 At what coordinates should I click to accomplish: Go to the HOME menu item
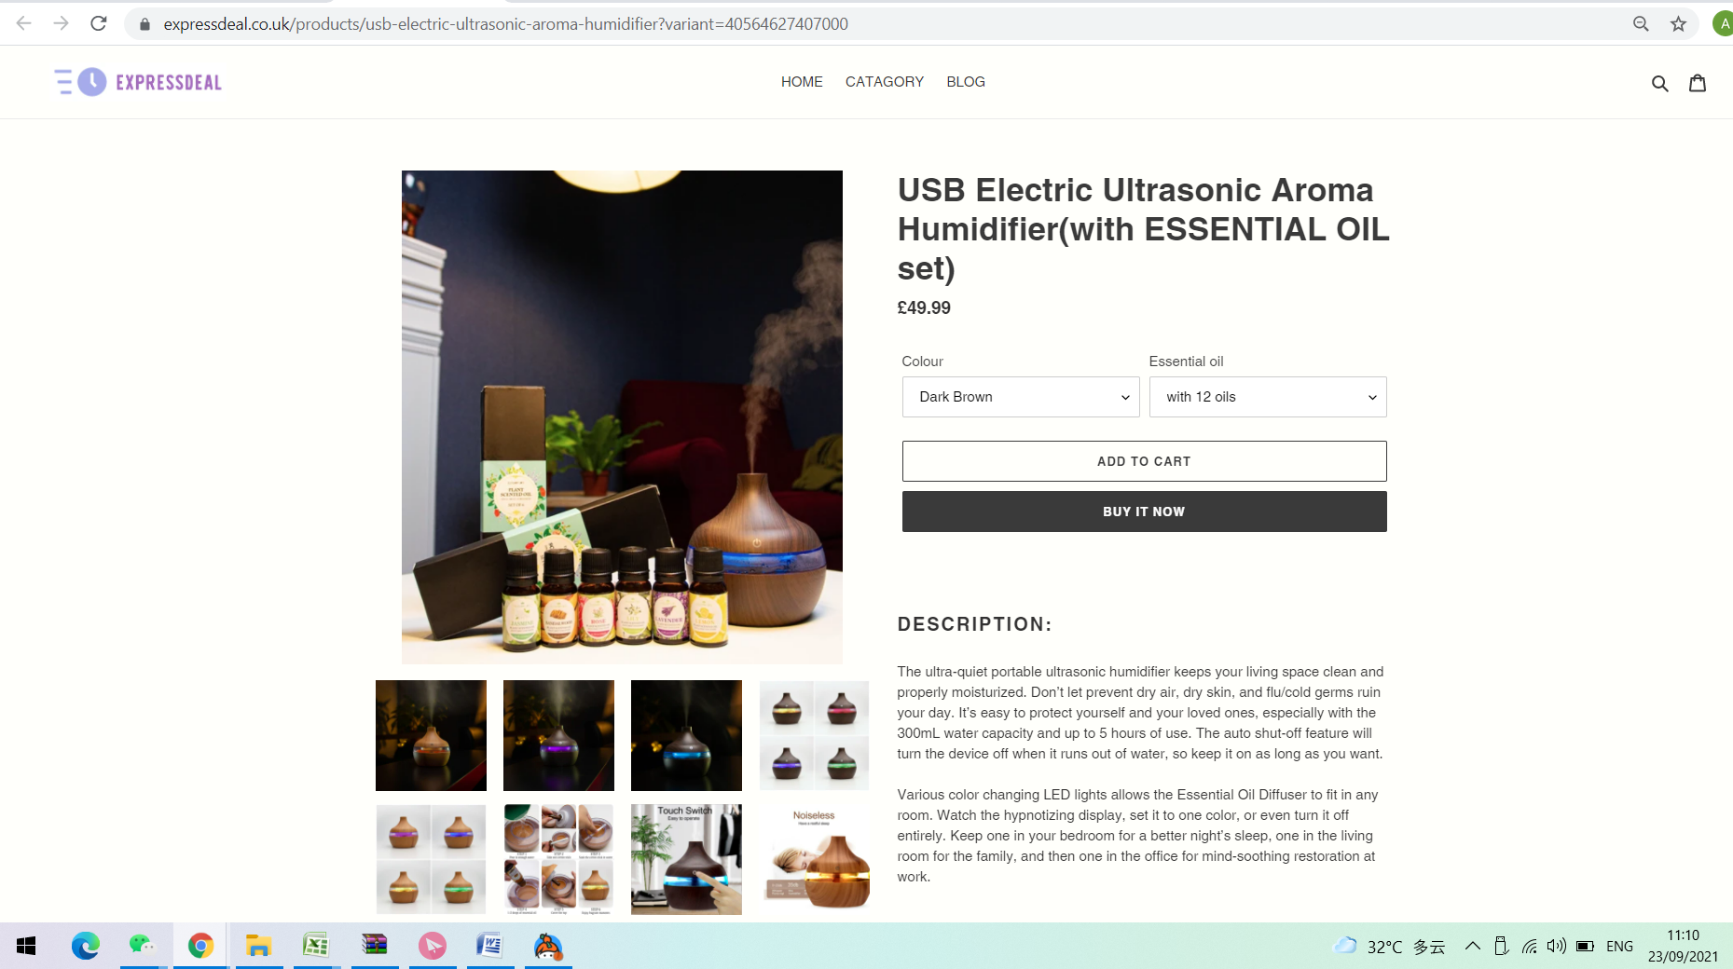click(802, 82)
